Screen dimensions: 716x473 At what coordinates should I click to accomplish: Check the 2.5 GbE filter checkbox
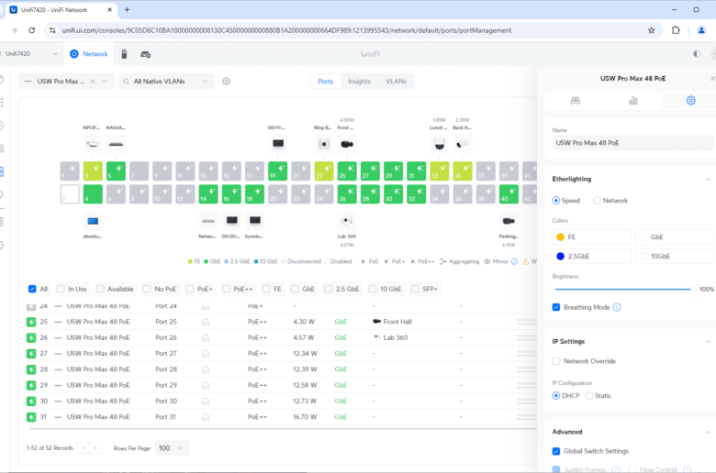[329, 289]
